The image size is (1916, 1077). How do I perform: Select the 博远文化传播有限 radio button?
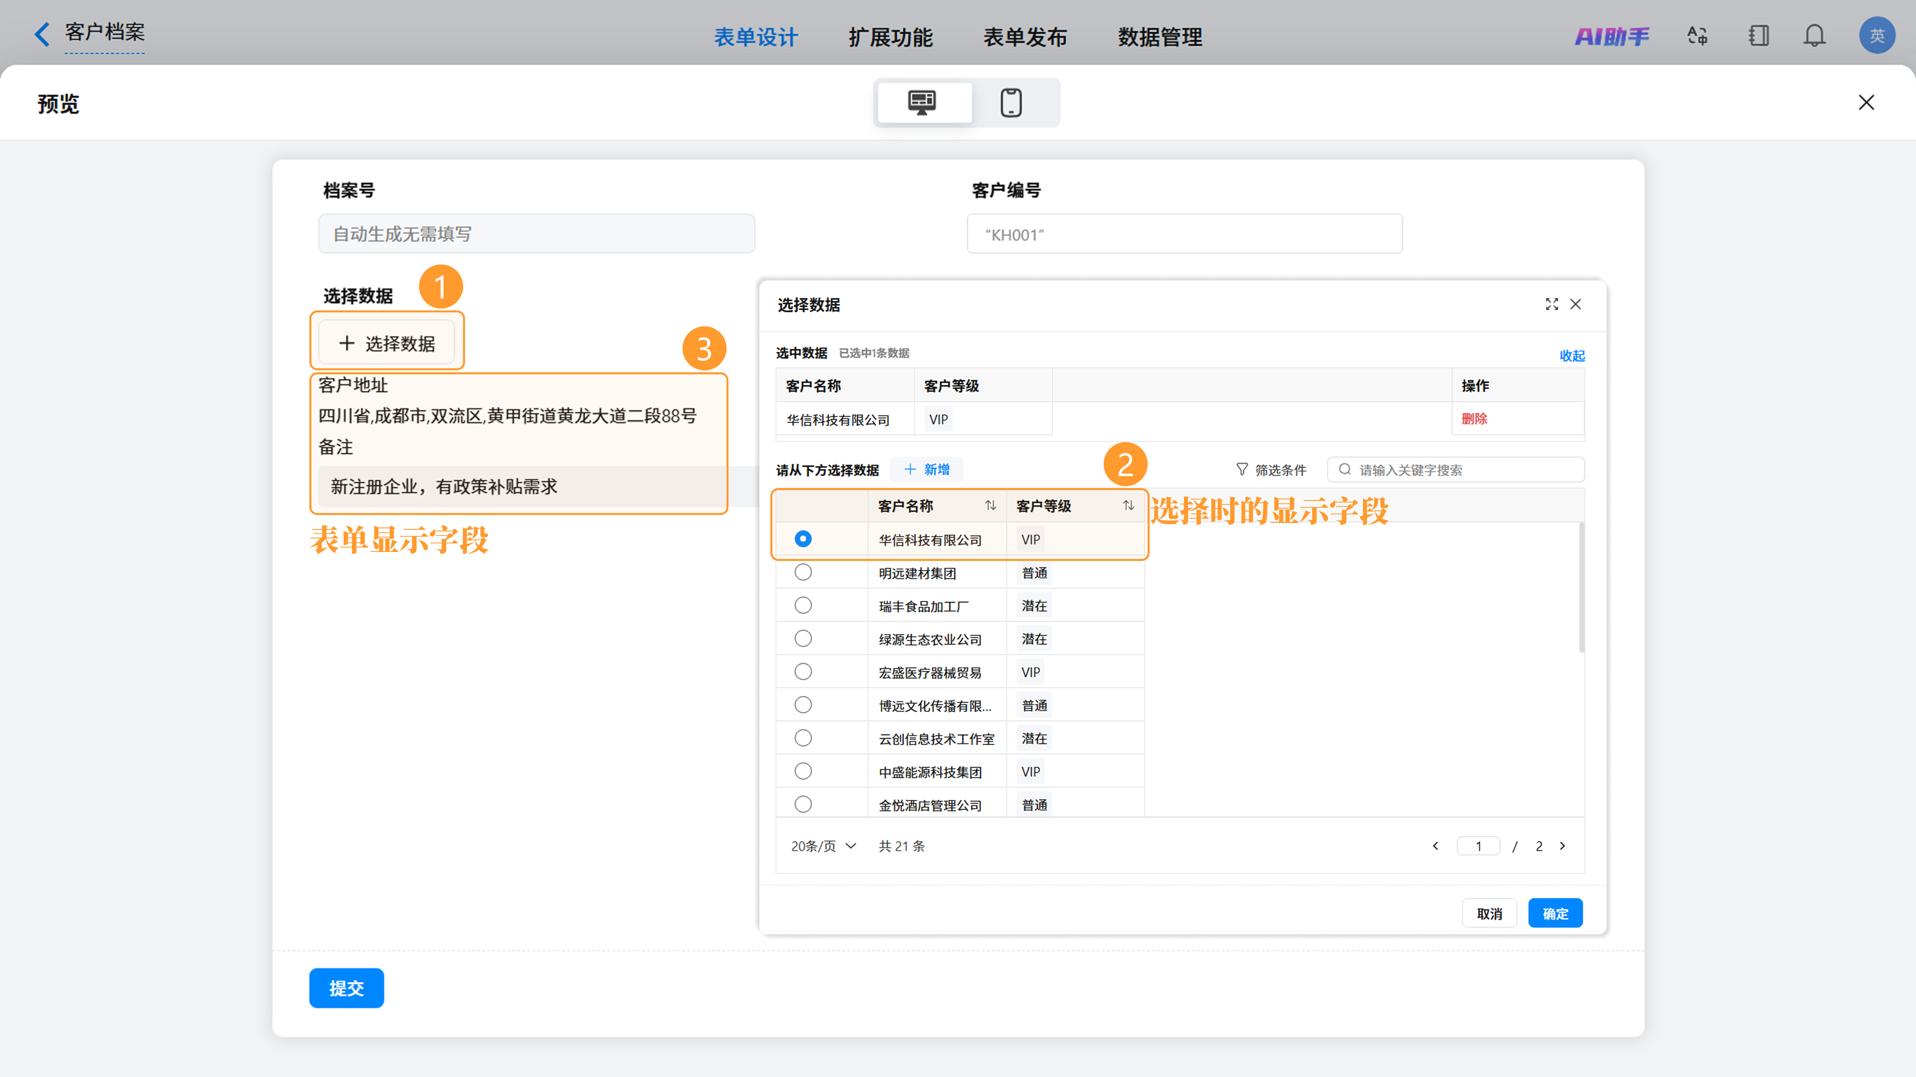[x=802, y=704]
